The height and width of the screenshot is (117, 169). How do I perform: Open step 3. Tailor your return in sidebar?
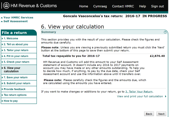(19, 50)
